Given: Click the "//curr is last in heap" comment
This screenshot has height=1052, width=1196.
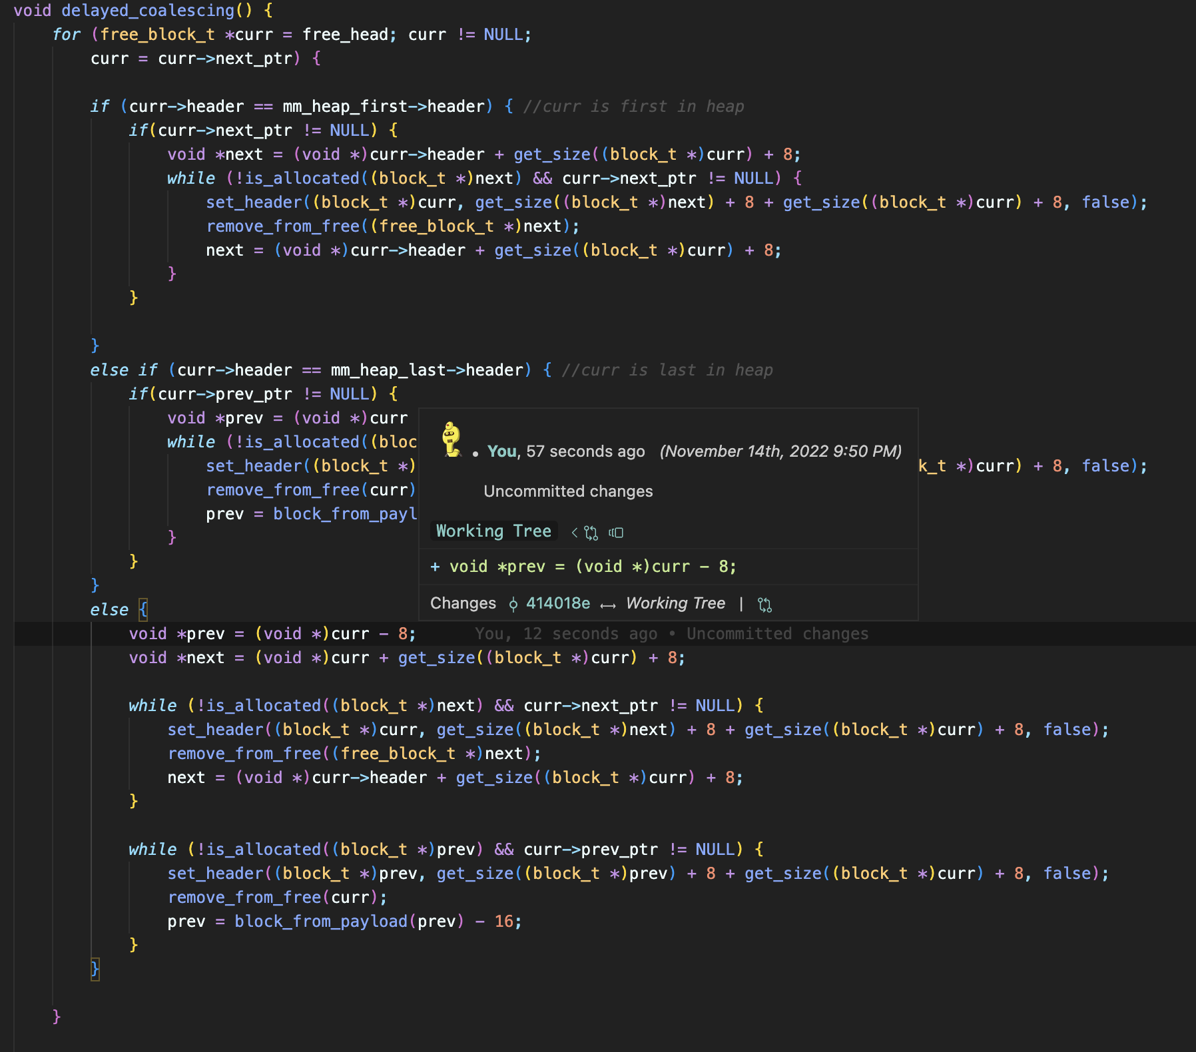Looking at the screenshot, I should pos(667,370).
